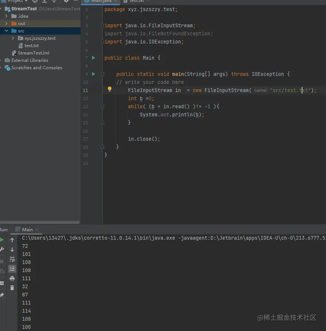Click the 'int b =0;' declaration
326x331 pixels.
[141, 98]
